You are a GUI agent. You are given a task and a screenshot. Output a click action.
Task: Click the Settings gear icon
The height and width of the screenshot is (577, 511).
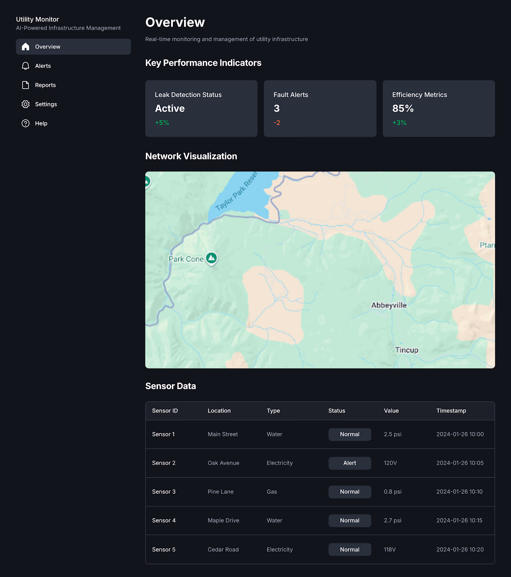coord(26,104)
